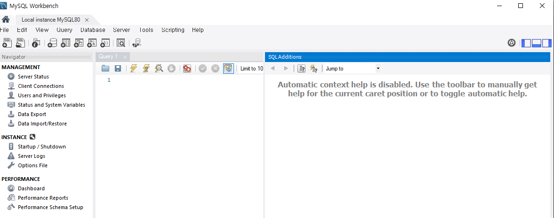Image resolution: width=554 pixels, height=218 pixels.
Task: Run EXPLAIN on statement magnifier icon
Action: 159,69
